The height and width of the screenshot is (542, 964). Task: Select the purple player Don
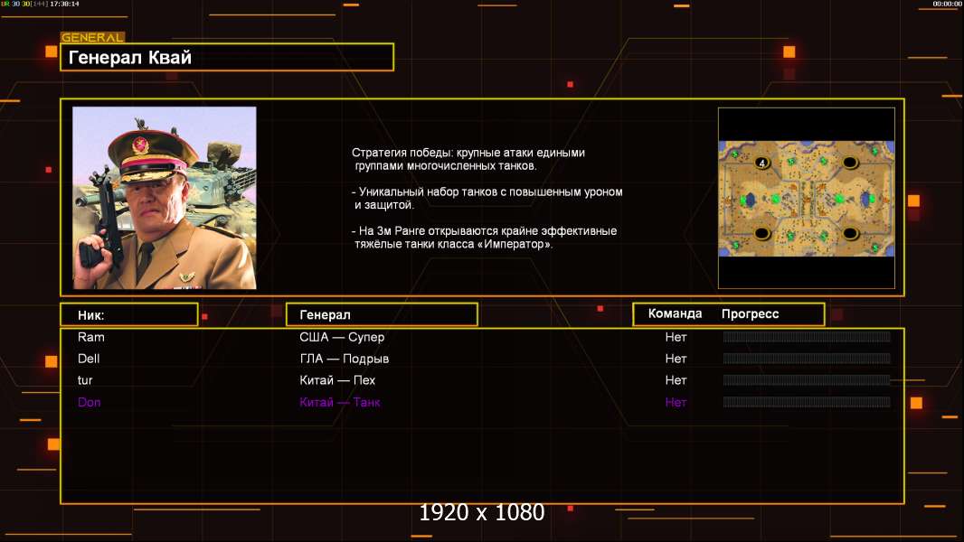click(89, 402)
